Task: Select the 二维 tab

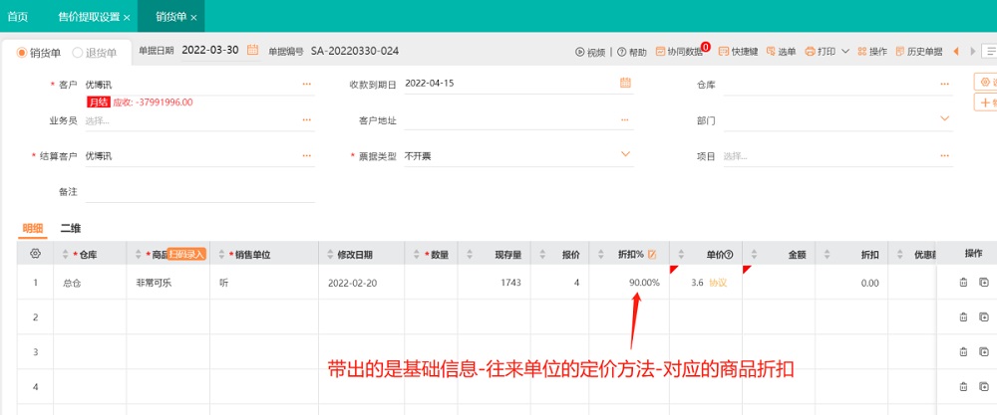Action: click(71, 229)
